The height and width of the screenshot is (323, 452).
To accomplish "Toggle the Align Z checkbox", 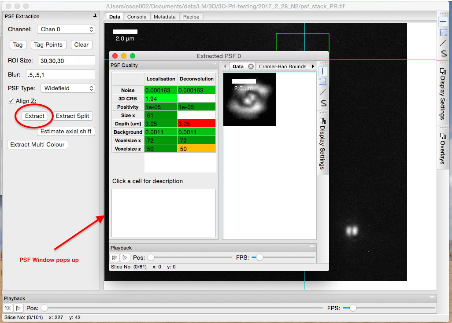I will [x=11, y=101].
